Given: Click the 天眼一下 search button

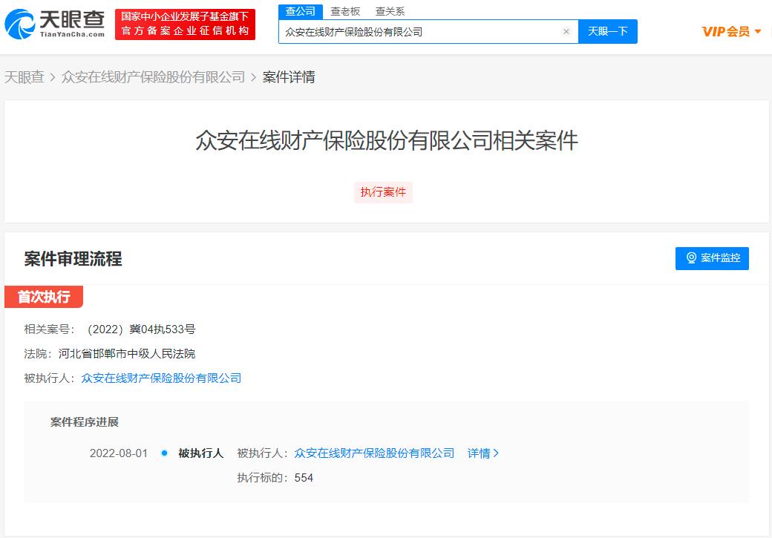Looking at the screenshot, I should [x=607, y=31].
